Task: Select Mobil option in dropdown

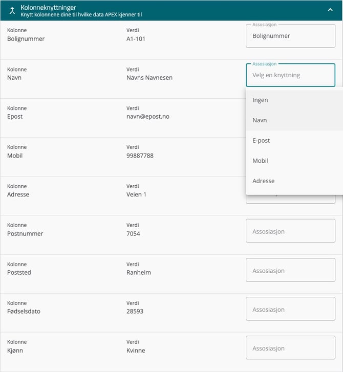Action: click(294, 161)
